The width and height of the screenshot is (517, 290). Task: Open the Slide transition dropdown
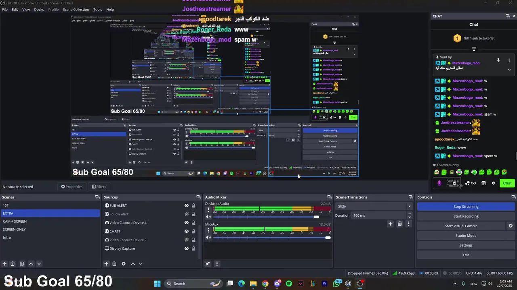374,206
